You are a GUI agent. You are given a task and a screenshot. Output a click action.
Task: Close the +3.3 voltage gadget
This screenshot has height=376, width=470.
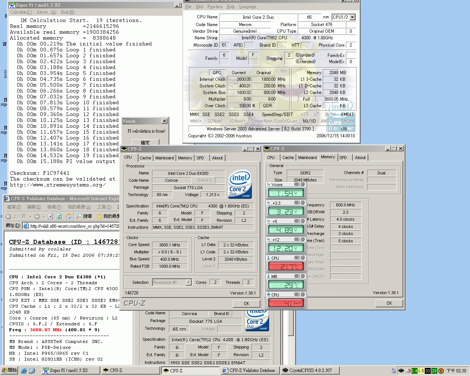(303, 203)
